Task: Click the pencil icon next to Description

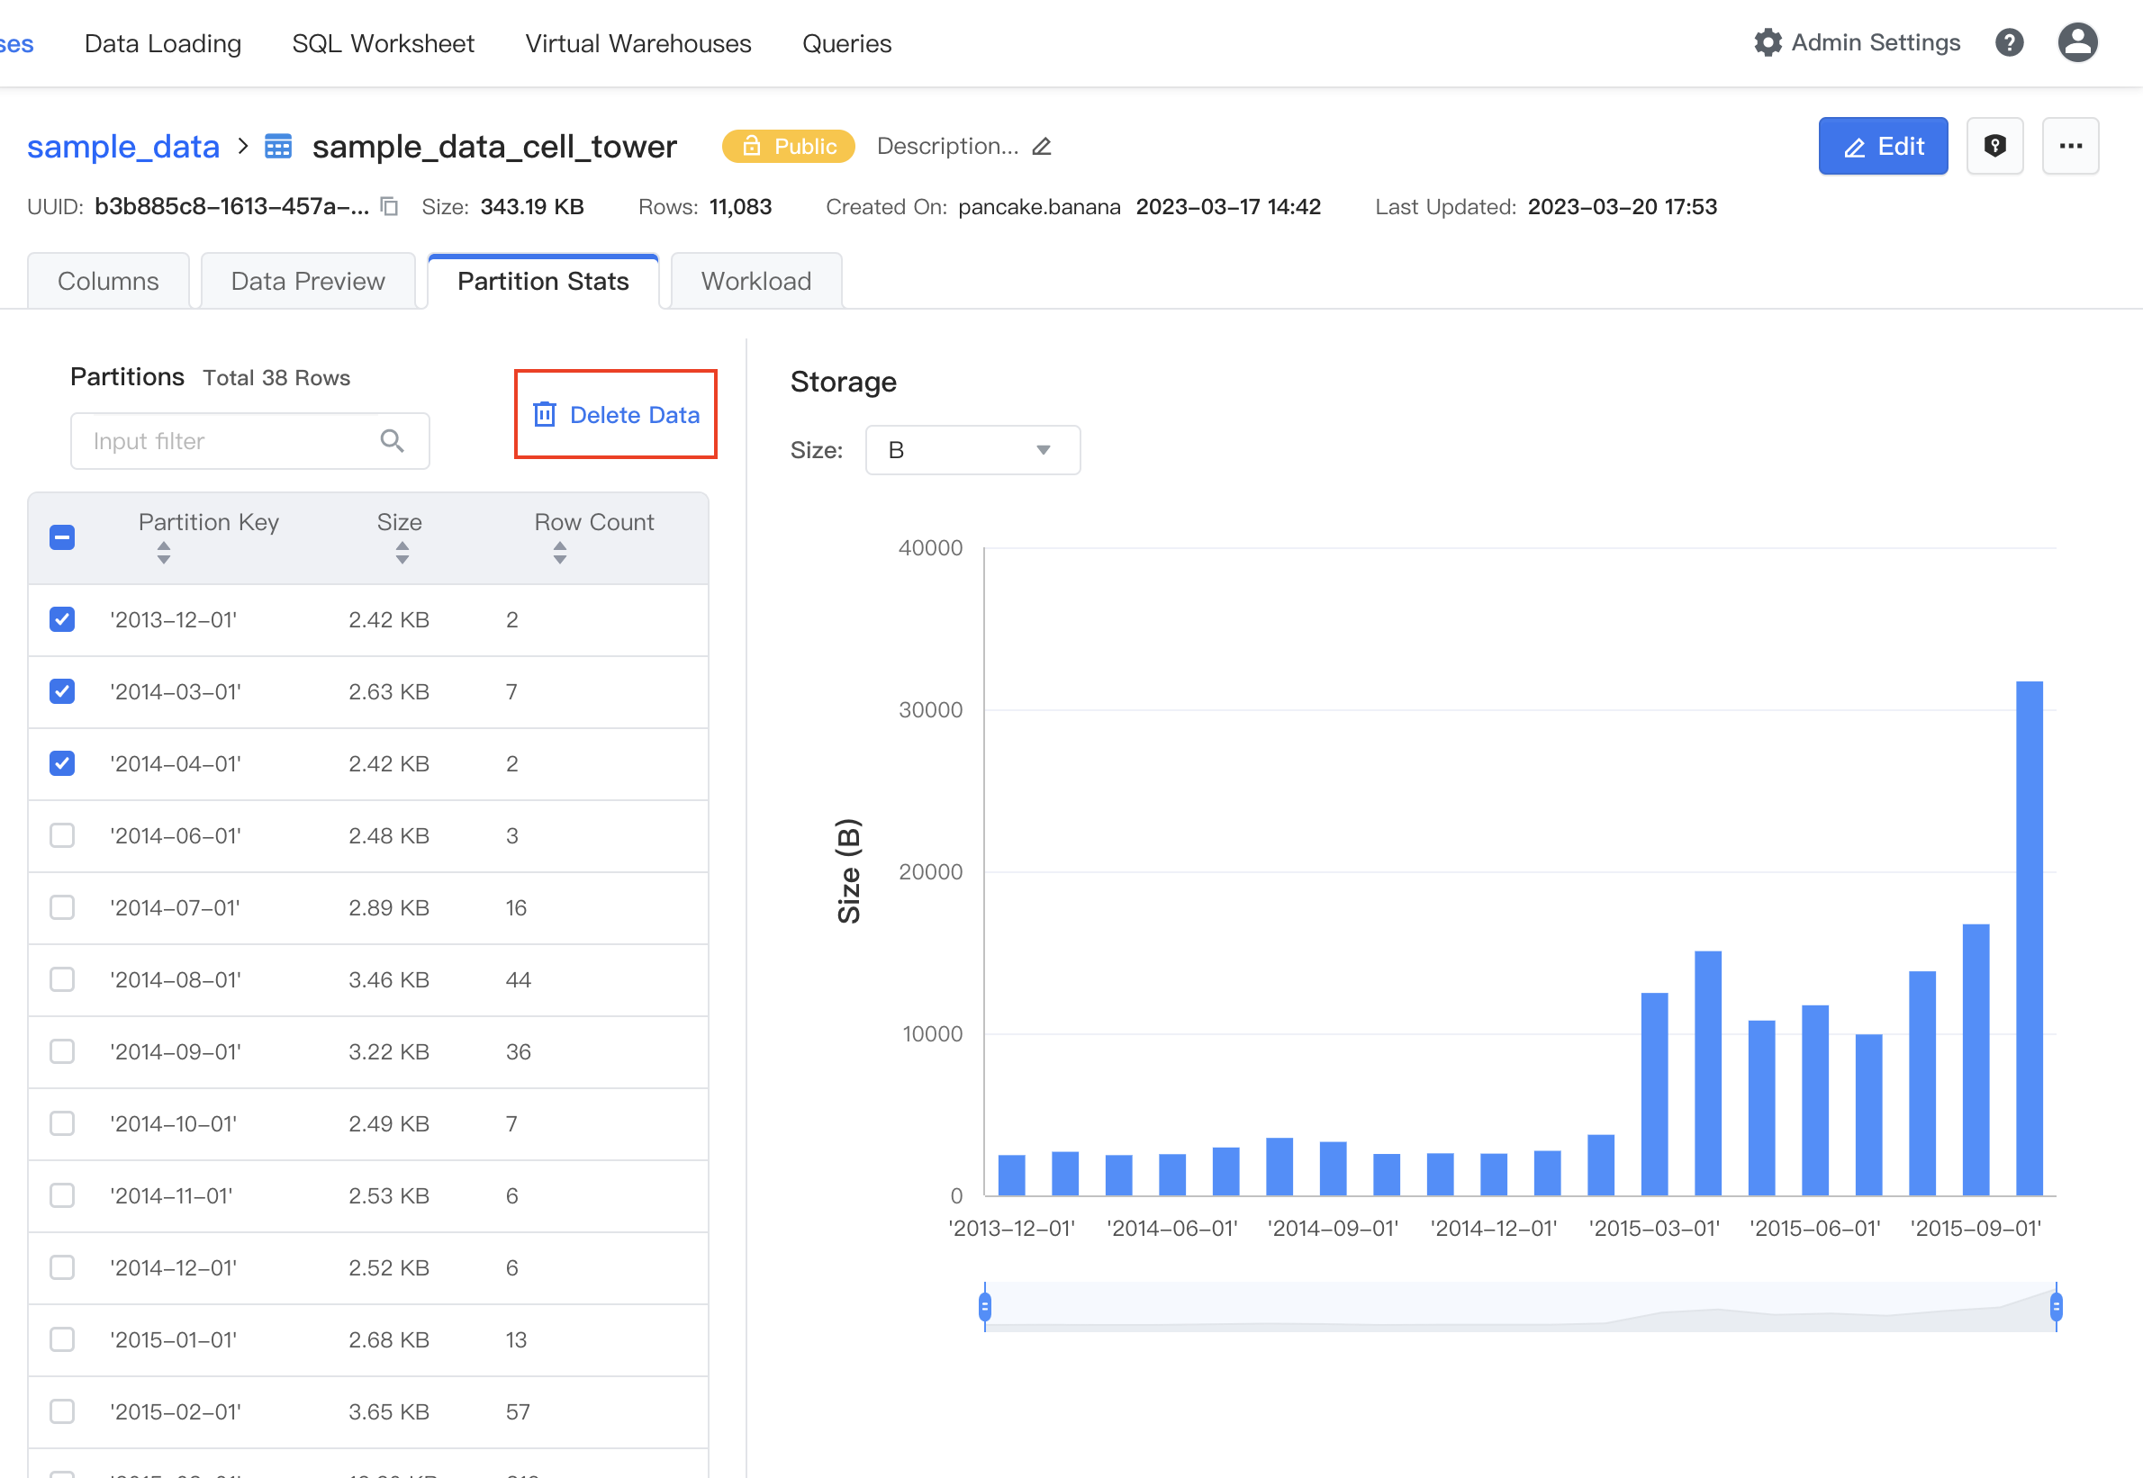Action: [1042, 147]
